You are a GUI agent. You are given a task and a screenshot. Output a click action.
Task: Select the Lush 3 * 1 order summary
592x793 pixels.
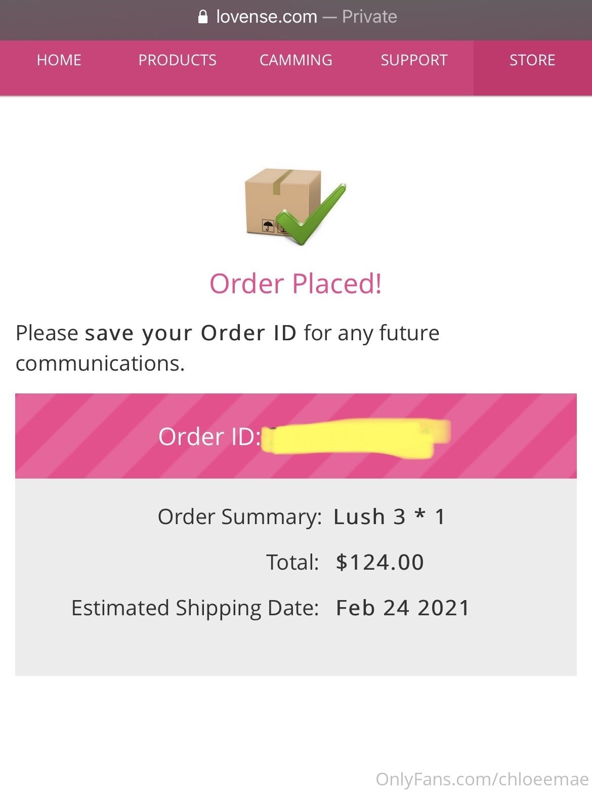(390, 517)
